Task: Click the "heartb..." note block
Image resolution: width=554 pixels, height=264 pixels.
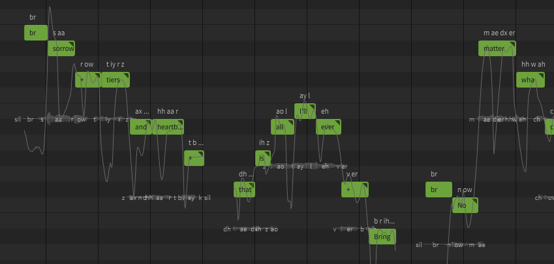Action: tap(168, 127)
